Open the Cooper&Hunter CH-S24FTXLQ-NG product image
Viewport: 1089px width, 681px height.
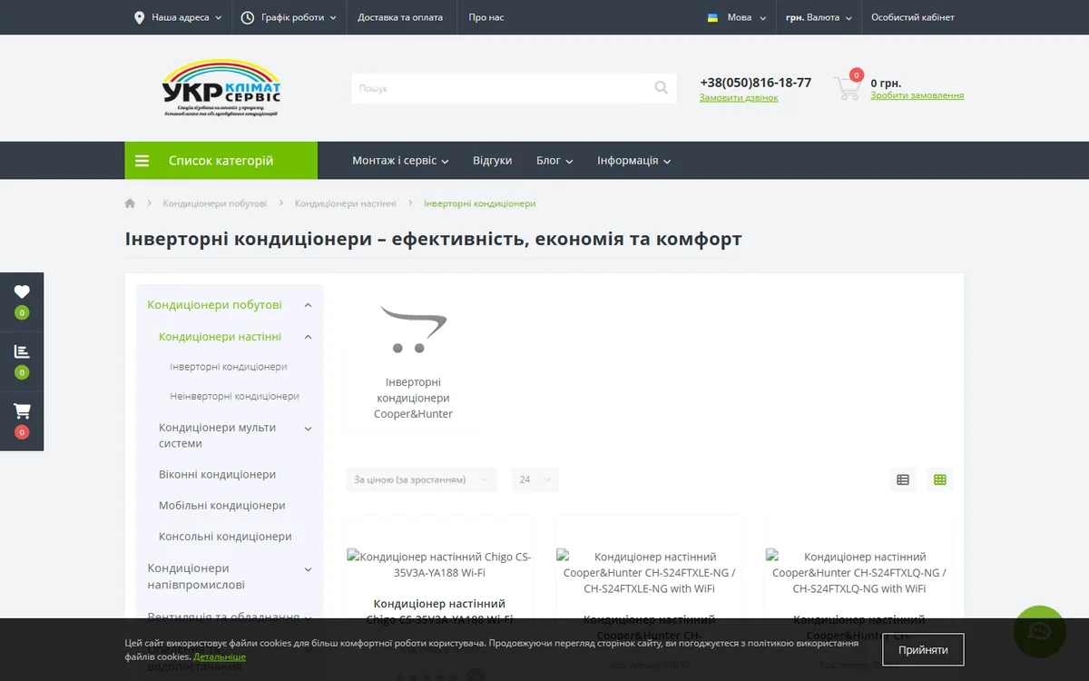click(x=858, y=572)
